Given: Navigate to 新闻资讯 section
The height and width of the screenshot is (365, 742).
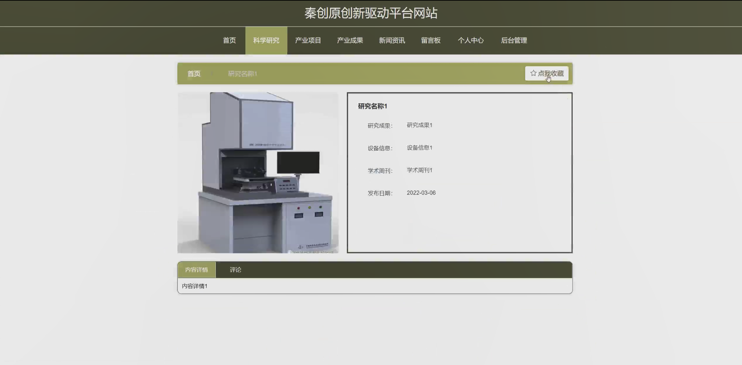Looking at the screenshot, I should click(392, 40).
